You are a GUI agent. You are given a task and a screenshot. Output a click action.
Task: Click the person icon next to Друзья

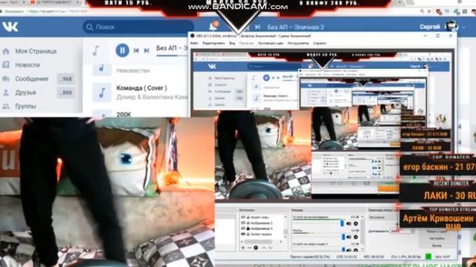coord(6,92)
